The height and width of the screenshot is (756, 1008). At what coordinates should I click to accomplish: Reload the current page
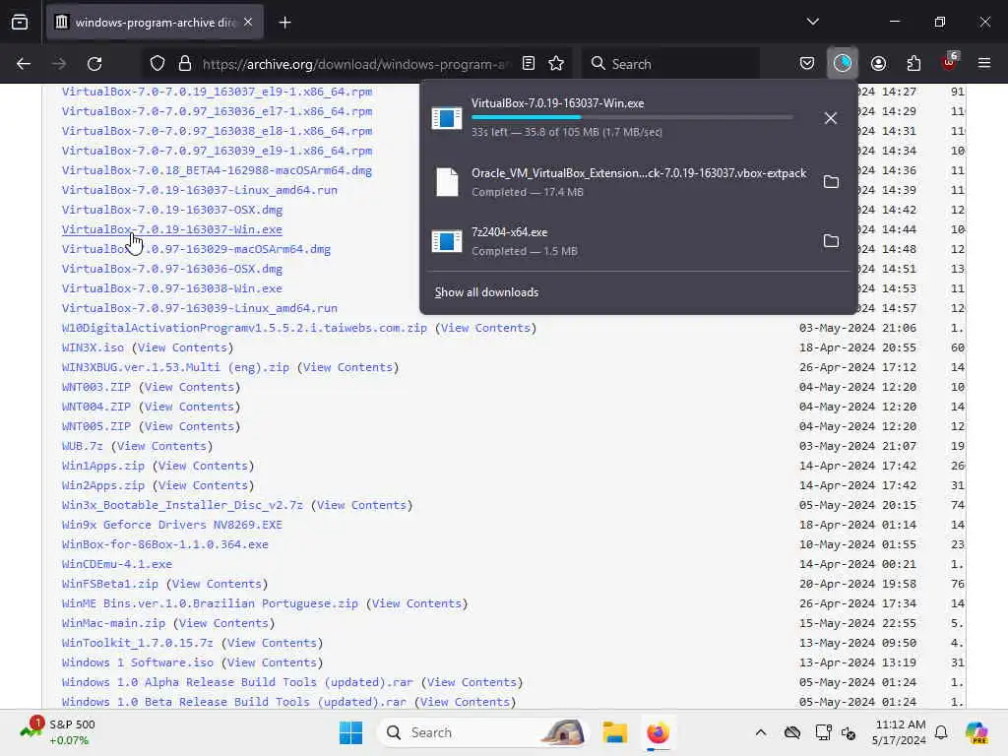click(94, 64)
